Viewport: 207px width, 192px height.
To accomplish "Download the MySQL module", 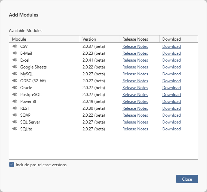I will 172,74.
